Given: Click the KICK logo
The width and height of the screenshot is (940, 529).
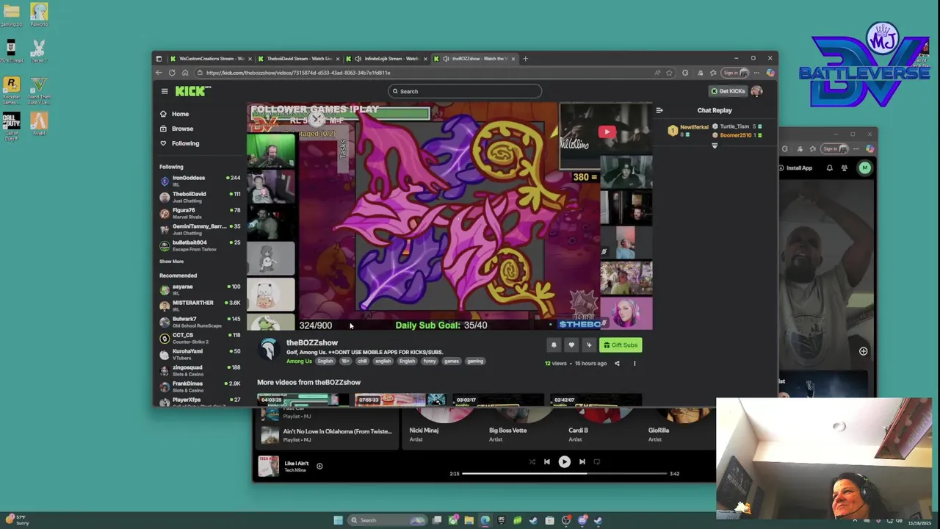Looking at the screenshot, I should click(x=192, y=91).
